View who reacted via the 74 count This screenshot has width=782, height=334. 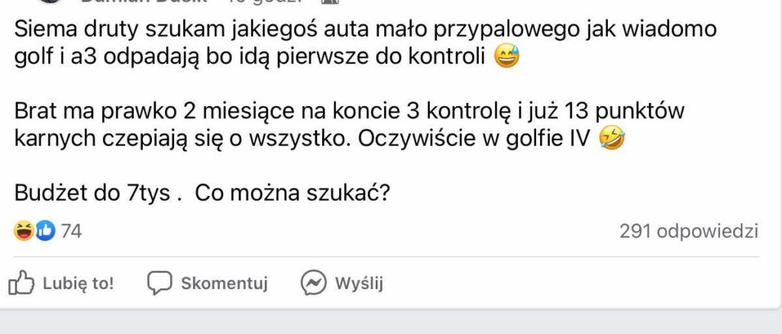click(71, 232)
